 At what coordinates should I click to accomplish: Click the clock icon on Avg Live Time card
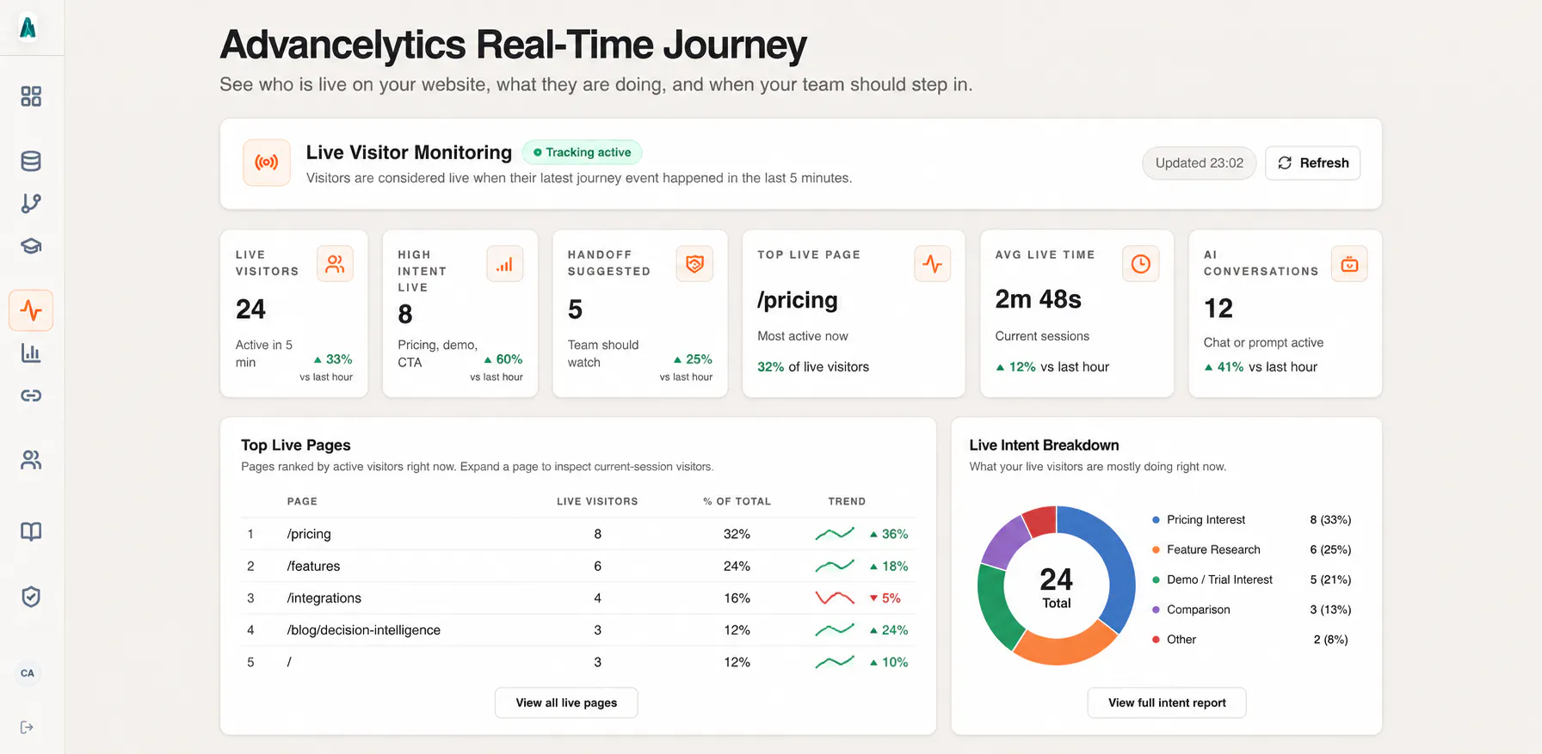(x=1141, y=264)
